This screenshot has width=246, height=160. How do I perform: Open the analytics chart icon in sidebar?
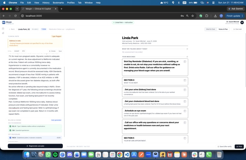3,33
